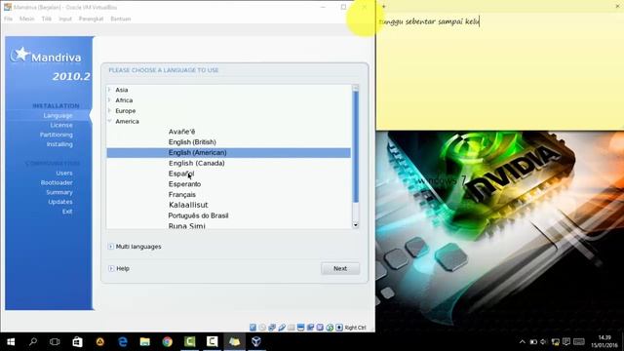
Task: Select English (Canada) language
Action: coord(197,163)
